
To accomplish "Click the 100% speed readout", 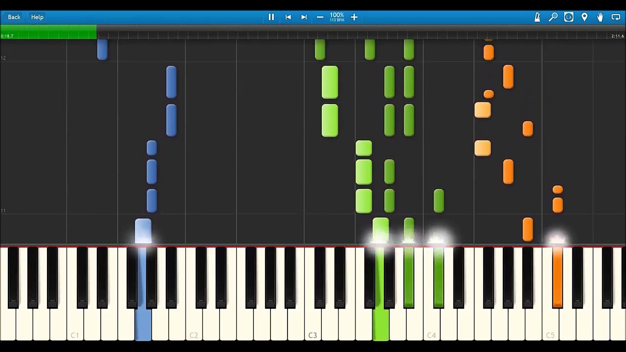I will click(x=337, y=15).
